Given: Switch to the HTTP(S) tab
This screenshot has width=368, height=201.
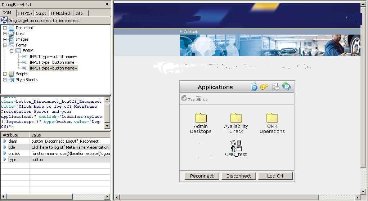Looking at the screenshot, I should pyautogui.click(x=25, y=13).
